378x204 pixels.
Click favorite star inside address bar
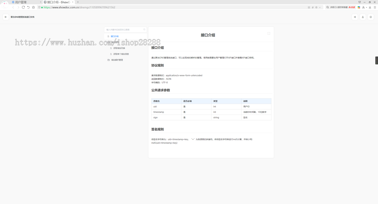click(x=316, y=7)
